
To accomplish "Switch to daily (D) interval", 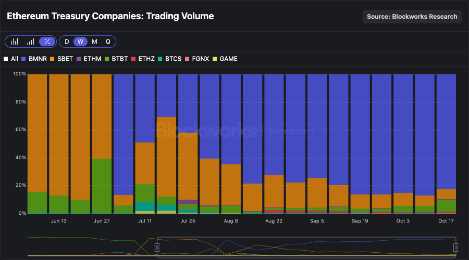I will click(x=67, y=42).
